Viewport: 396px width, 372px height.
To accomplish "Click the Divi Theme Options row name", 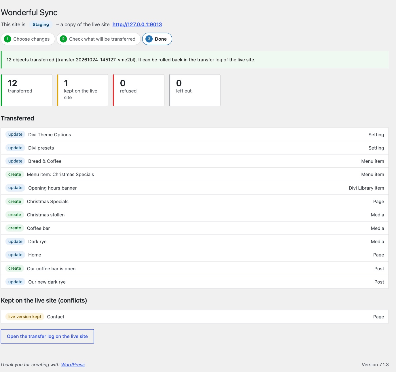I will (x=50, y=135).
